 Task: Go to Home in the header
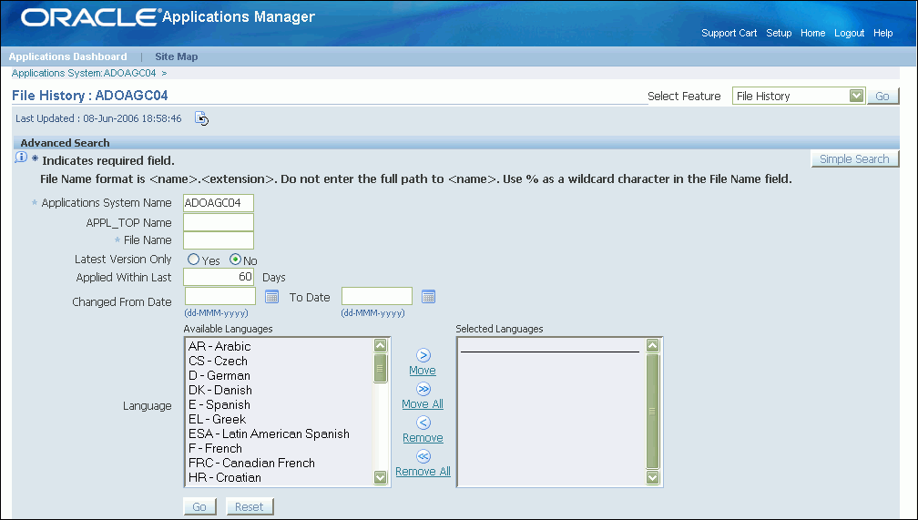[812, 34]
